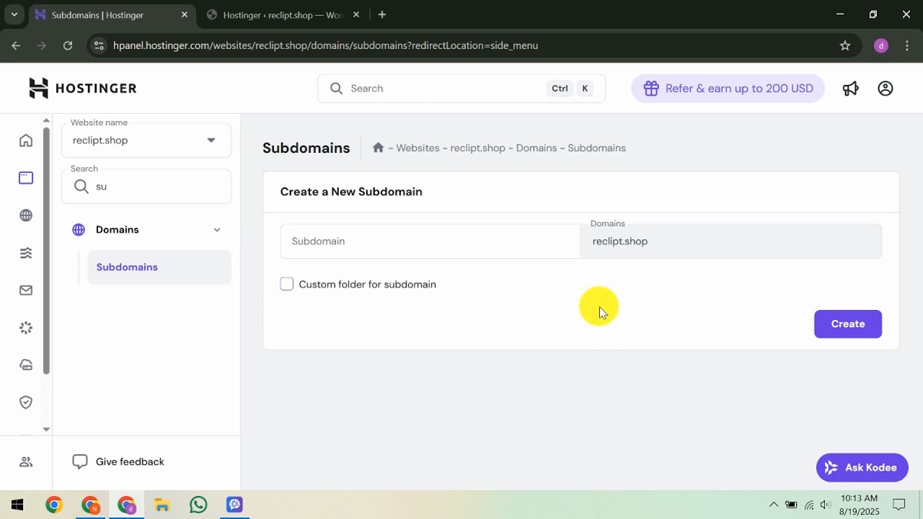Image resolution: width=923 pixels, height=519 pixels.
Task: Click the browser address bar URL
Action: pos(326,45)
